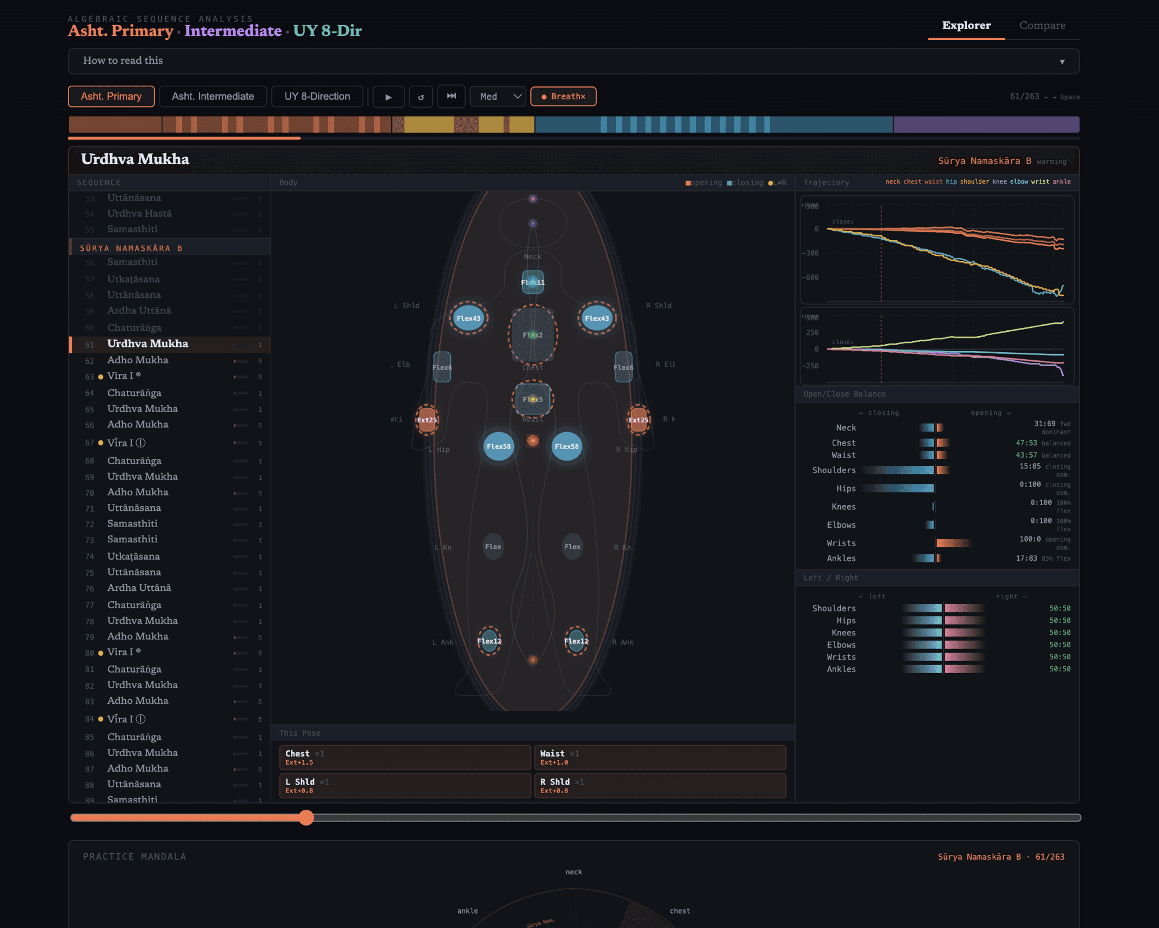
Task: Click the neck Flex11 node
Action: [x=533, y=282]
